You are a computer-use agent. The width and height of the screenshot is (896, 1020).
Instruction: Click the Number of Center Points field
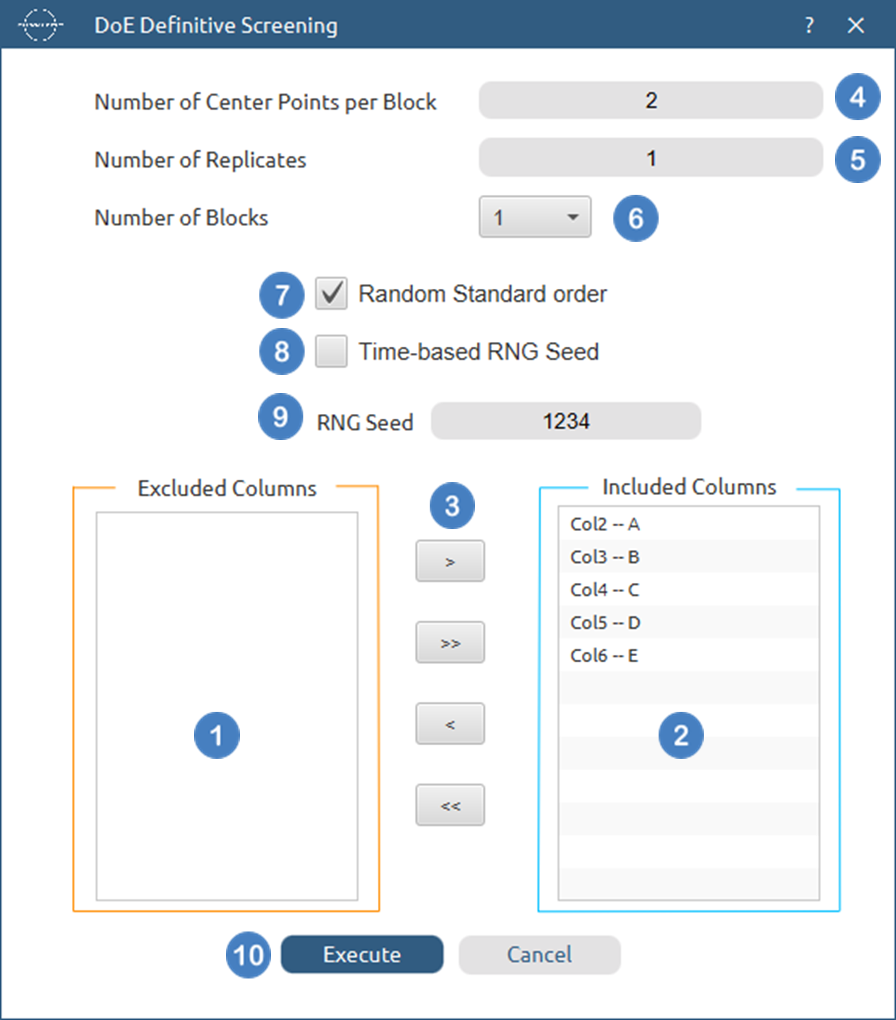pos(650,101)
